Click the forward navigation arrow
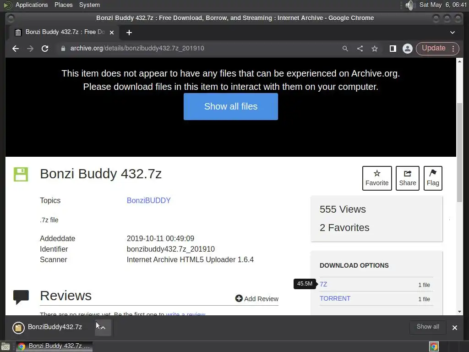Screen dimensions: 469x352 [x=30, y=49]
